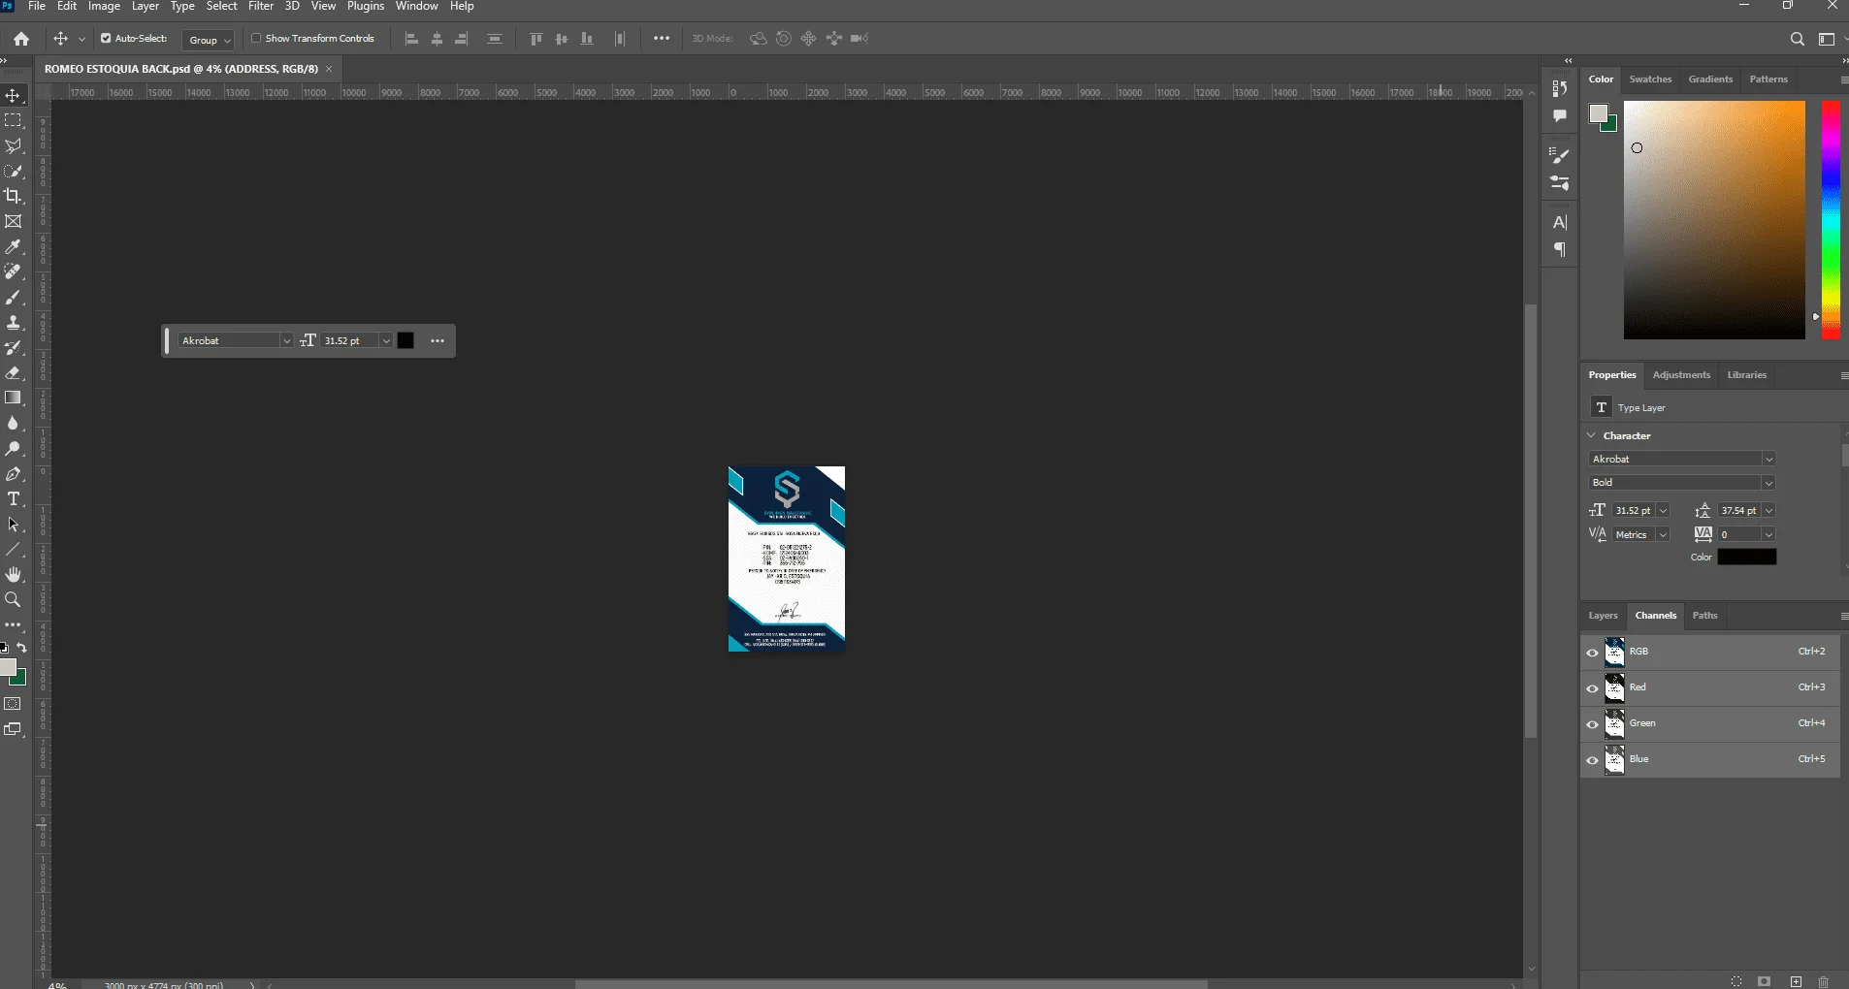This screenshot has height=989, width=1849.
Task: Swap foreground and background colors
Action: 22,648
